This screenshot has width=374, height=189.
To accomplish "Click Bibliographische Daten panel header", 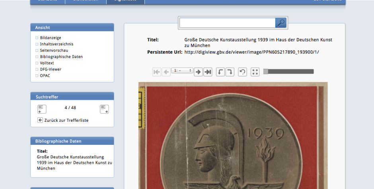I will tap(72, 141).
